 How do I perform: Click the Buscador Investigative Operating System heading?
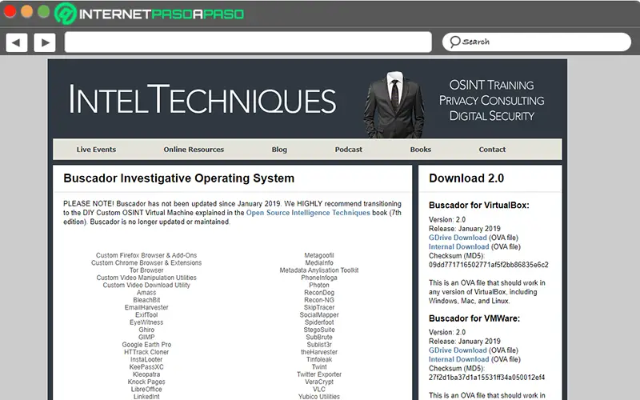pyautogui.click(x=178, y=178)
